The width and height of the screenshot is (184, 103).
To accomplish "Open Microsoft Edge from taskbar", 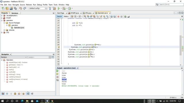I will 22,101.
